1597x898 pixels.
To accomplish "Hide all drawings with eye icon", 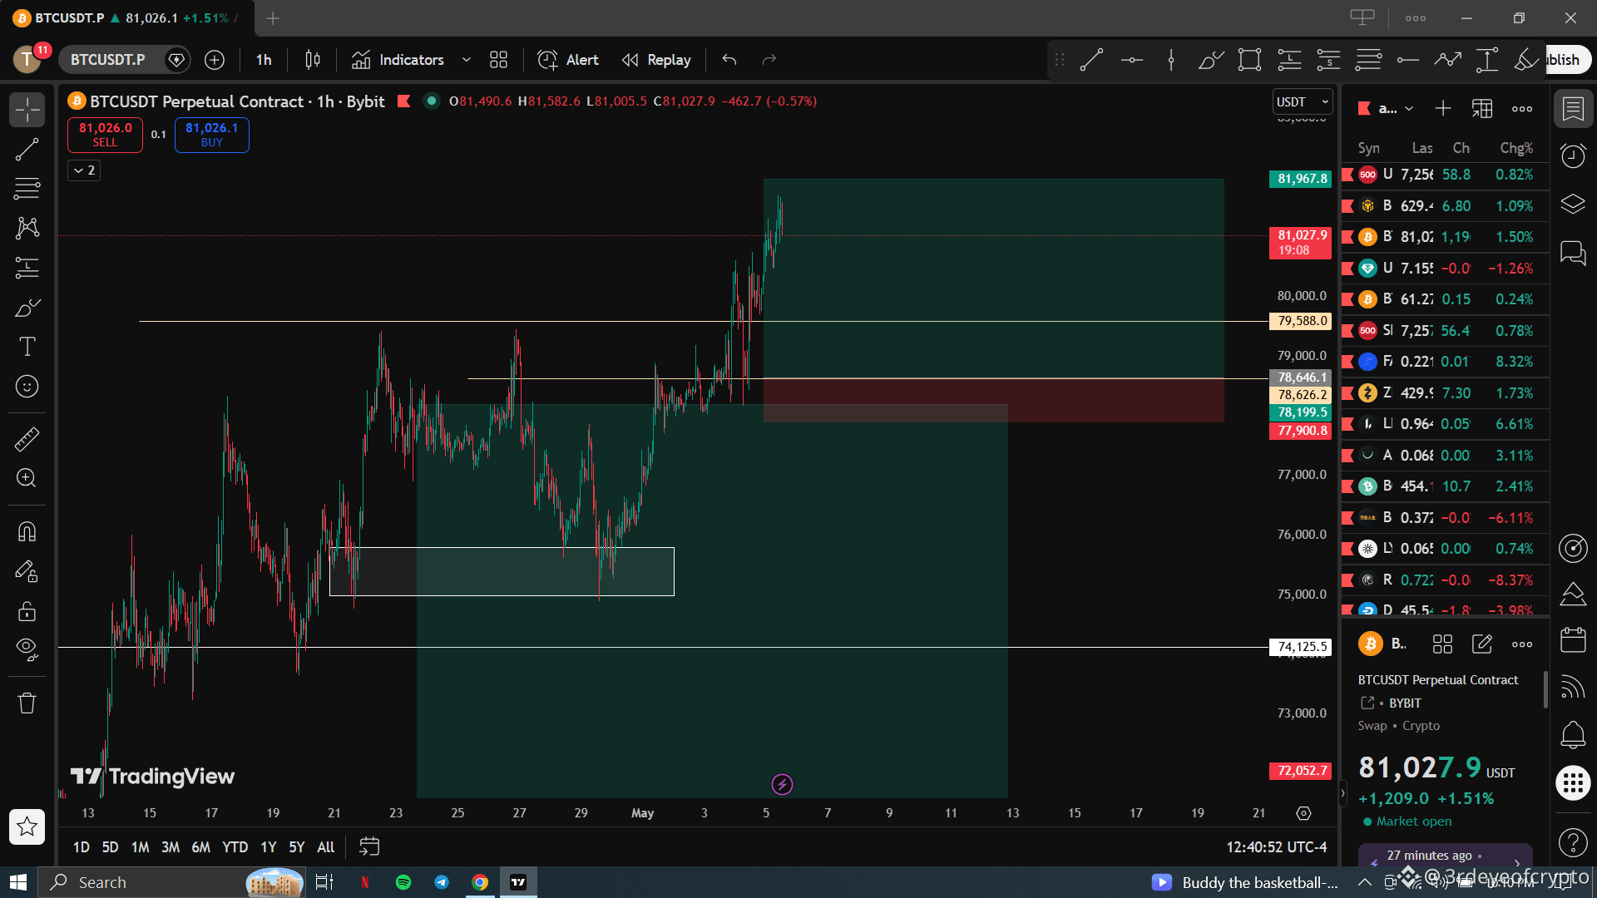I will point(27,649).
